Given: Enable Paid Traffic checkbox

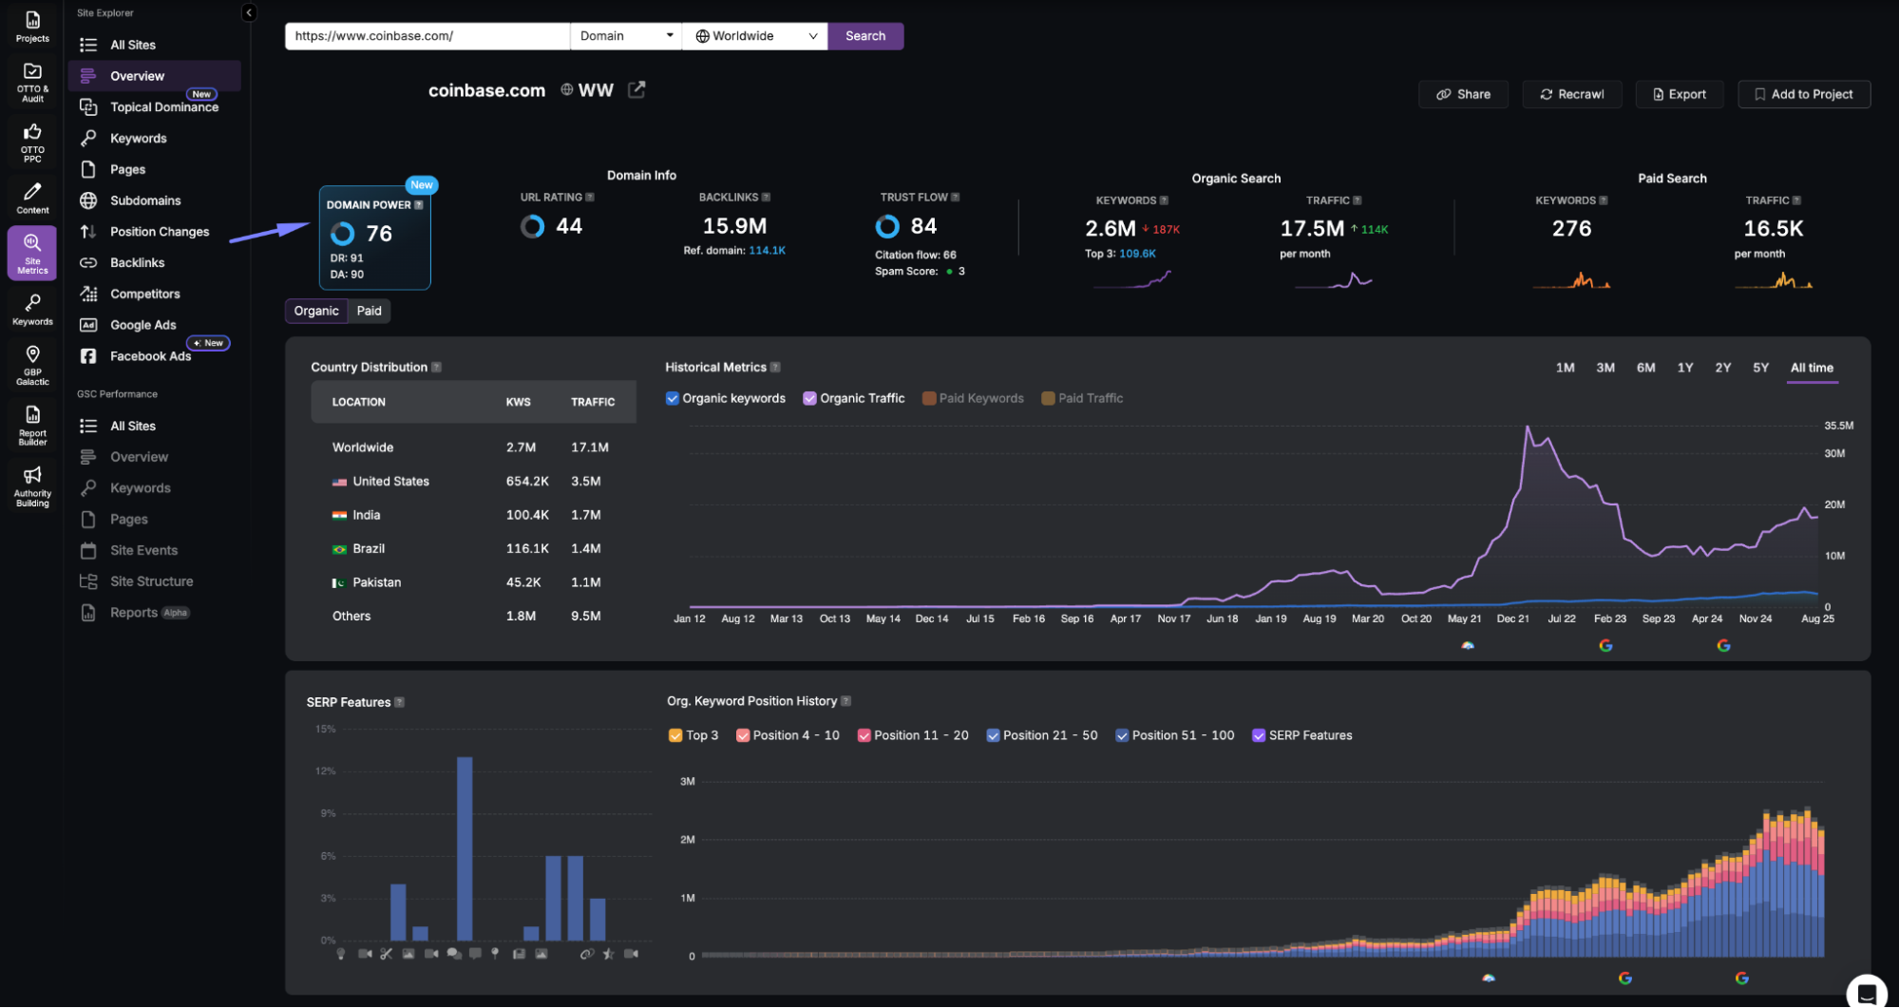Looking at the screenshot, I should (1048, 398).
